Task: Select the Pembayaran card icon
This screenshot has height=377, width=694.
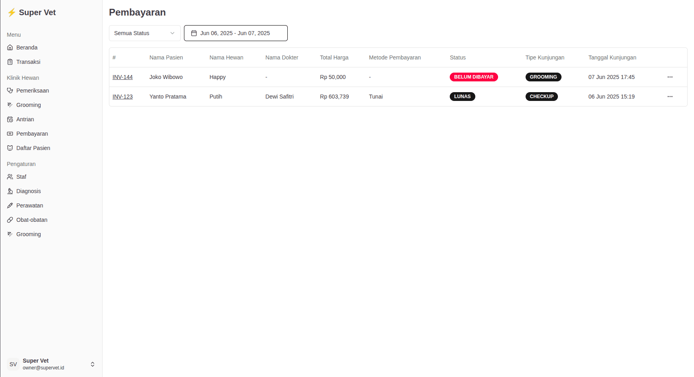Action: [10, 134]
